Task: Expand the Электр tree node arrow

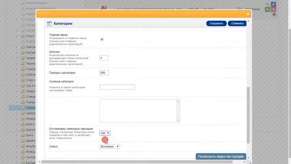Action: [x=17, y=47]
